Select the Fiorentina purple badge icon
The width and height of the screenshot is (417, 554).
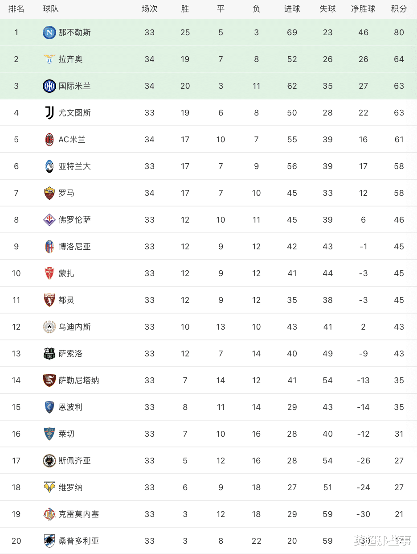click(49, 220)
